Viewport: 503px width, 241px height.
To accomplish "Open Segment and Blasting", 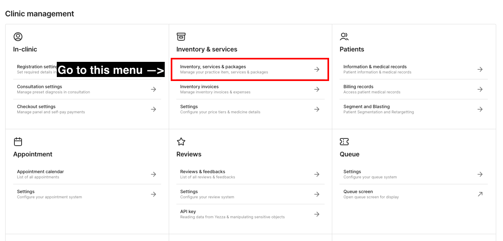I will [x=414, y=109].
